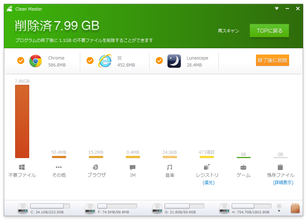The height and width of the screenshot is (220, 307).
Task: Open the title bar menu arrow
Action: (277, 8)
